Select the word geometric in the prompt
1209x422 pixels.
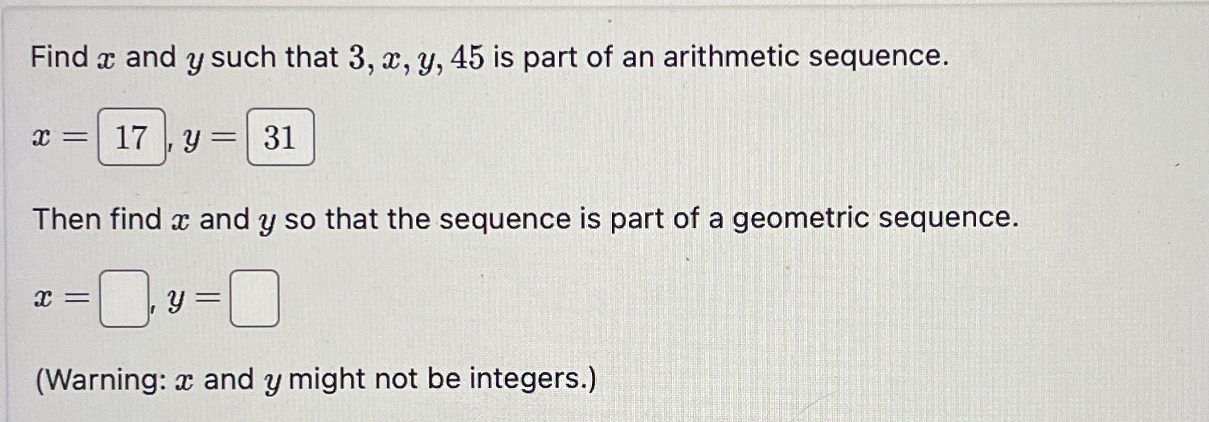801,219
